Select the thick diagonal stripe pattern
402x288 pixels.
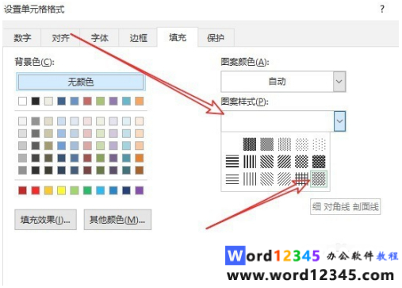(x=285, y=162)
